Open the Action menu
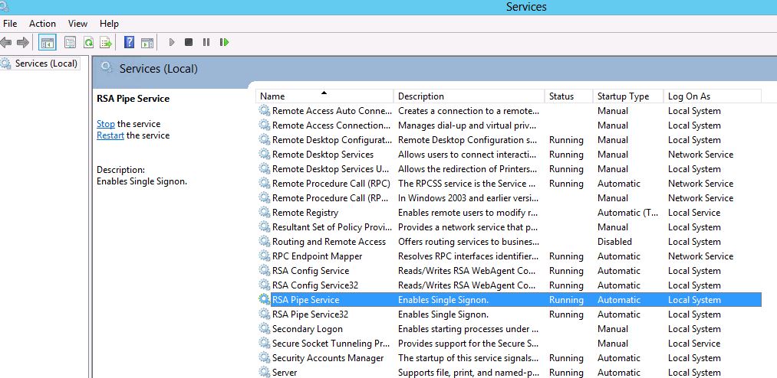 tap(42, 24)
